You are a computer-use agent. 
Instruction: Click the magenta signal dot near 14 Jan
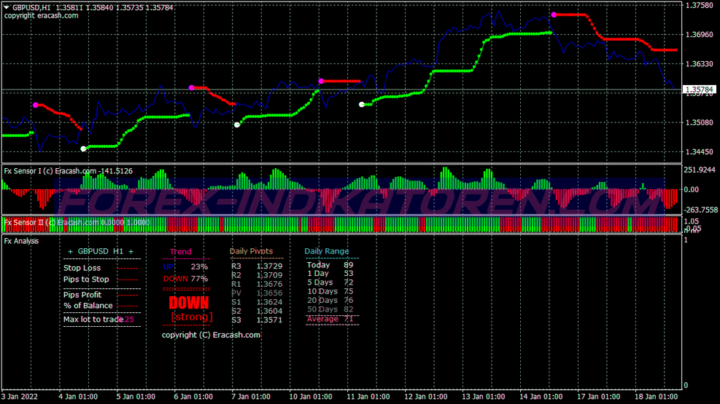[x=554, y=15]
